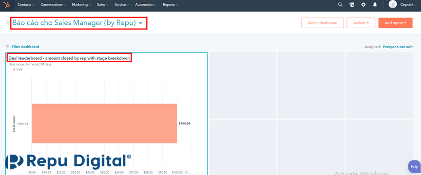The width and height of the screenshot is (421, 175).
Task: Favorite the dashboard with the star icon
Action: (x=7, y=23)
